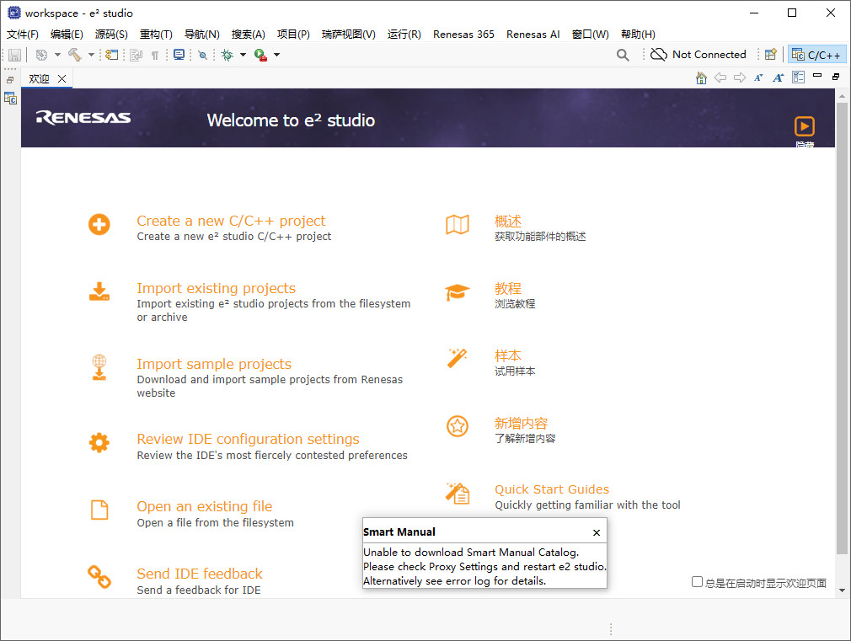851x641 pixels.
Task: Click the crossed cloud Not Connected icon
Action: [659, 54]
